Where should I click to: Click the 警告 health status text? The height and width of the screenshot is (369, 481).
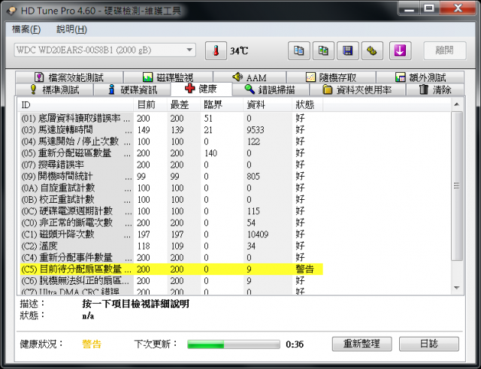(x=92, y=344)
